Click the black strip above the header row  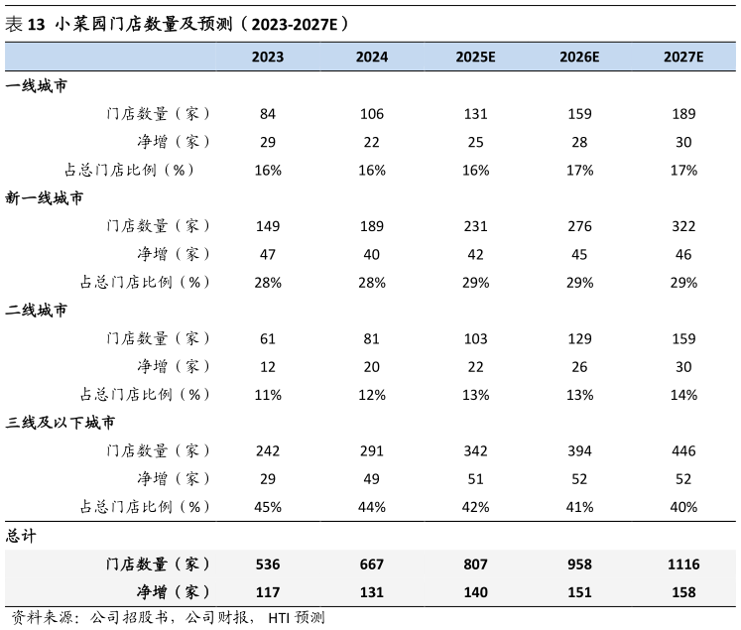tap(370, 20)
